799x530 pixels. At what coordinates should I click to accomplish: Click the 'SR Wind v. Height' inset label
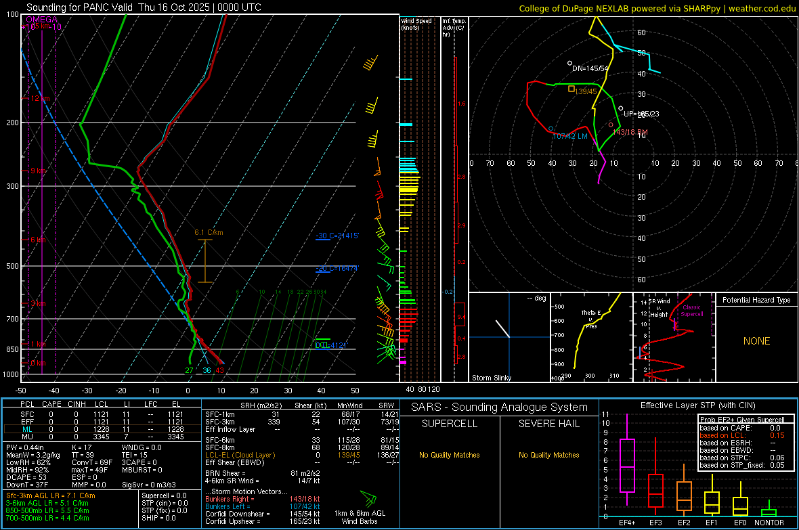(660, 308)
